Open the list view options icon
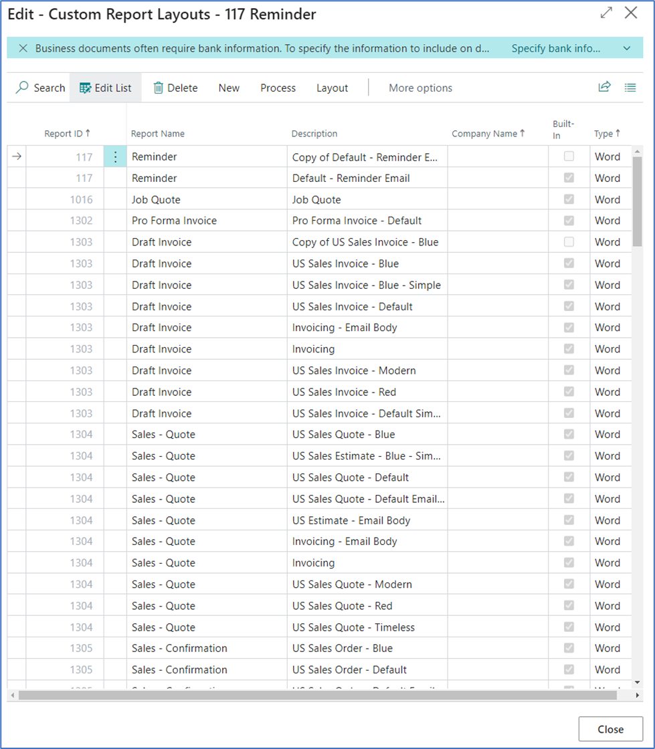 point(630,87)
